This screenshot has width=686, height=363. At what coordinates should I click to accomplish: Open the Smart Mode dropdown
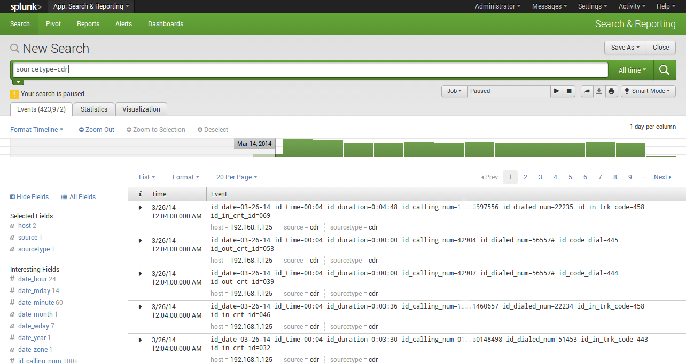(x=648, y=91)
